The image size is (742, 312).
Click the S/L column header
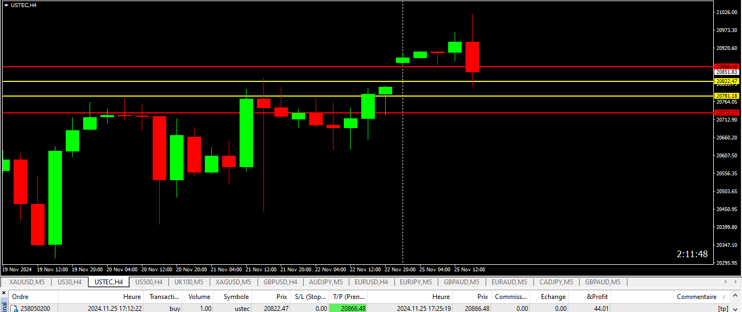tap(311, 297)
